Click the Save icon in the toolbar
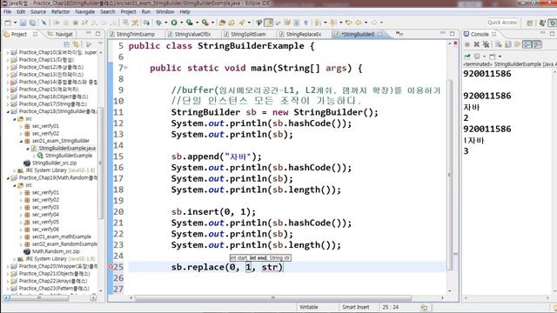This screenshot has width=557, height=313. tap(23, 23)
